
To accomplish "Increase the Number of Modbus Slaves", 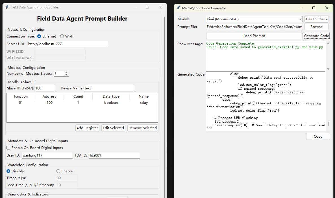I will tap(66, 72).
